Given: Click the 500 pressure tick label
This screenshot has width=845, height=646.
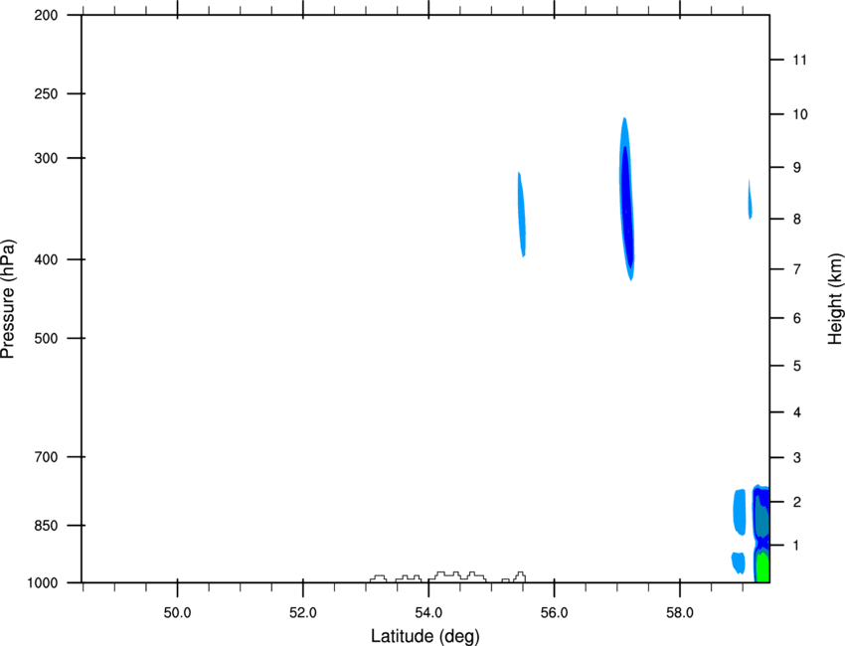Looking at the screenshot, I should 47,338.
